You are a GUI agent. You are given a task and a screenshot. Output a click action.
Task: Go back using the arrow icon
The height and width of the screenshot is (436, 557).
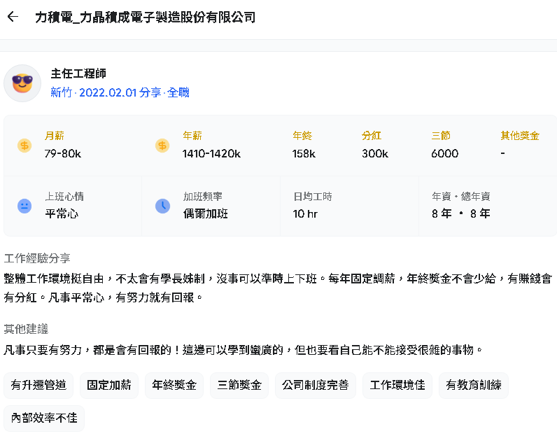tap(13, 17)
